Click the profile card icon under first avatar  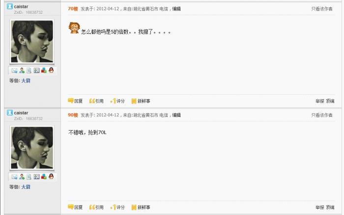point(36,70)
